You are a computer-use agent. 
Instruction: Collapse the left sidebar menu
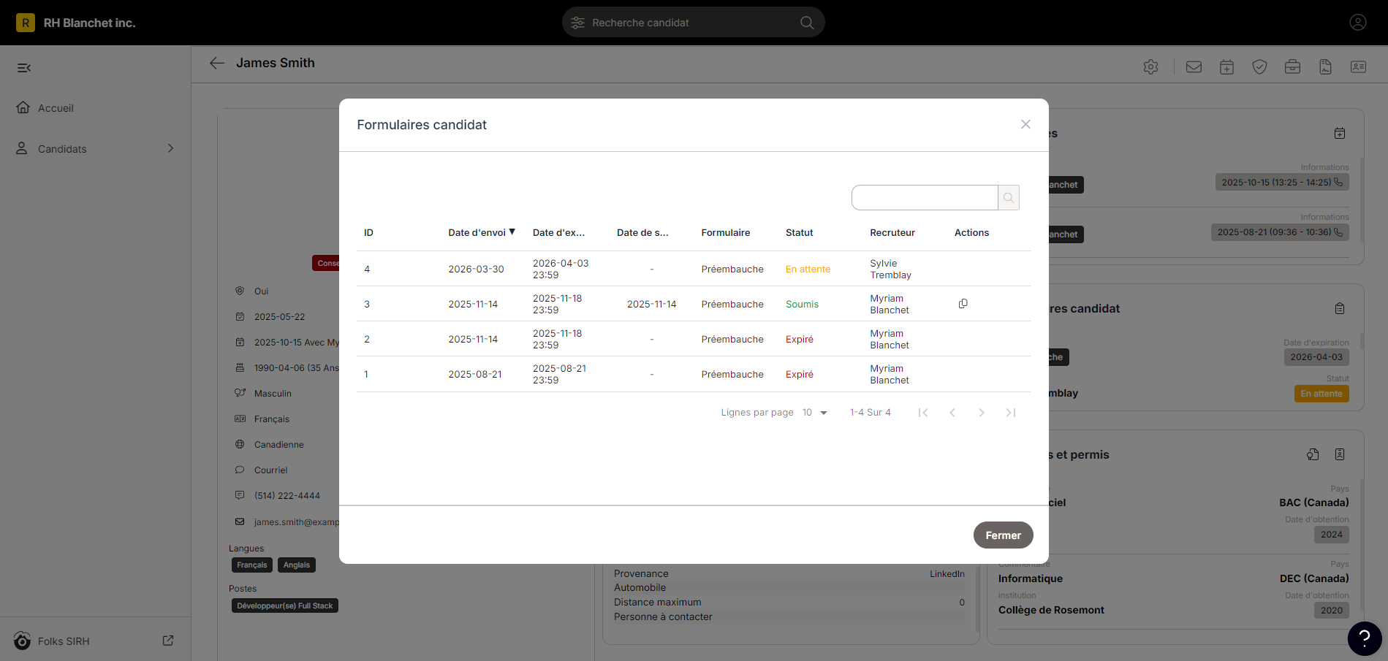click(x=24, y=68)
